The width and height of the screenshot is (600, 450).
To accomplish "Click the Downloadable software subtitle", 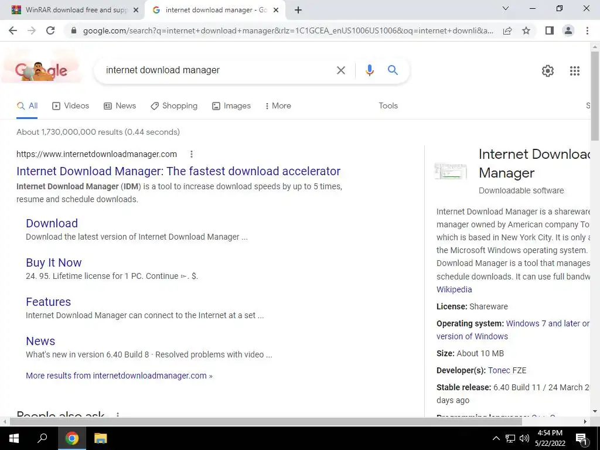I will [521, 190].
